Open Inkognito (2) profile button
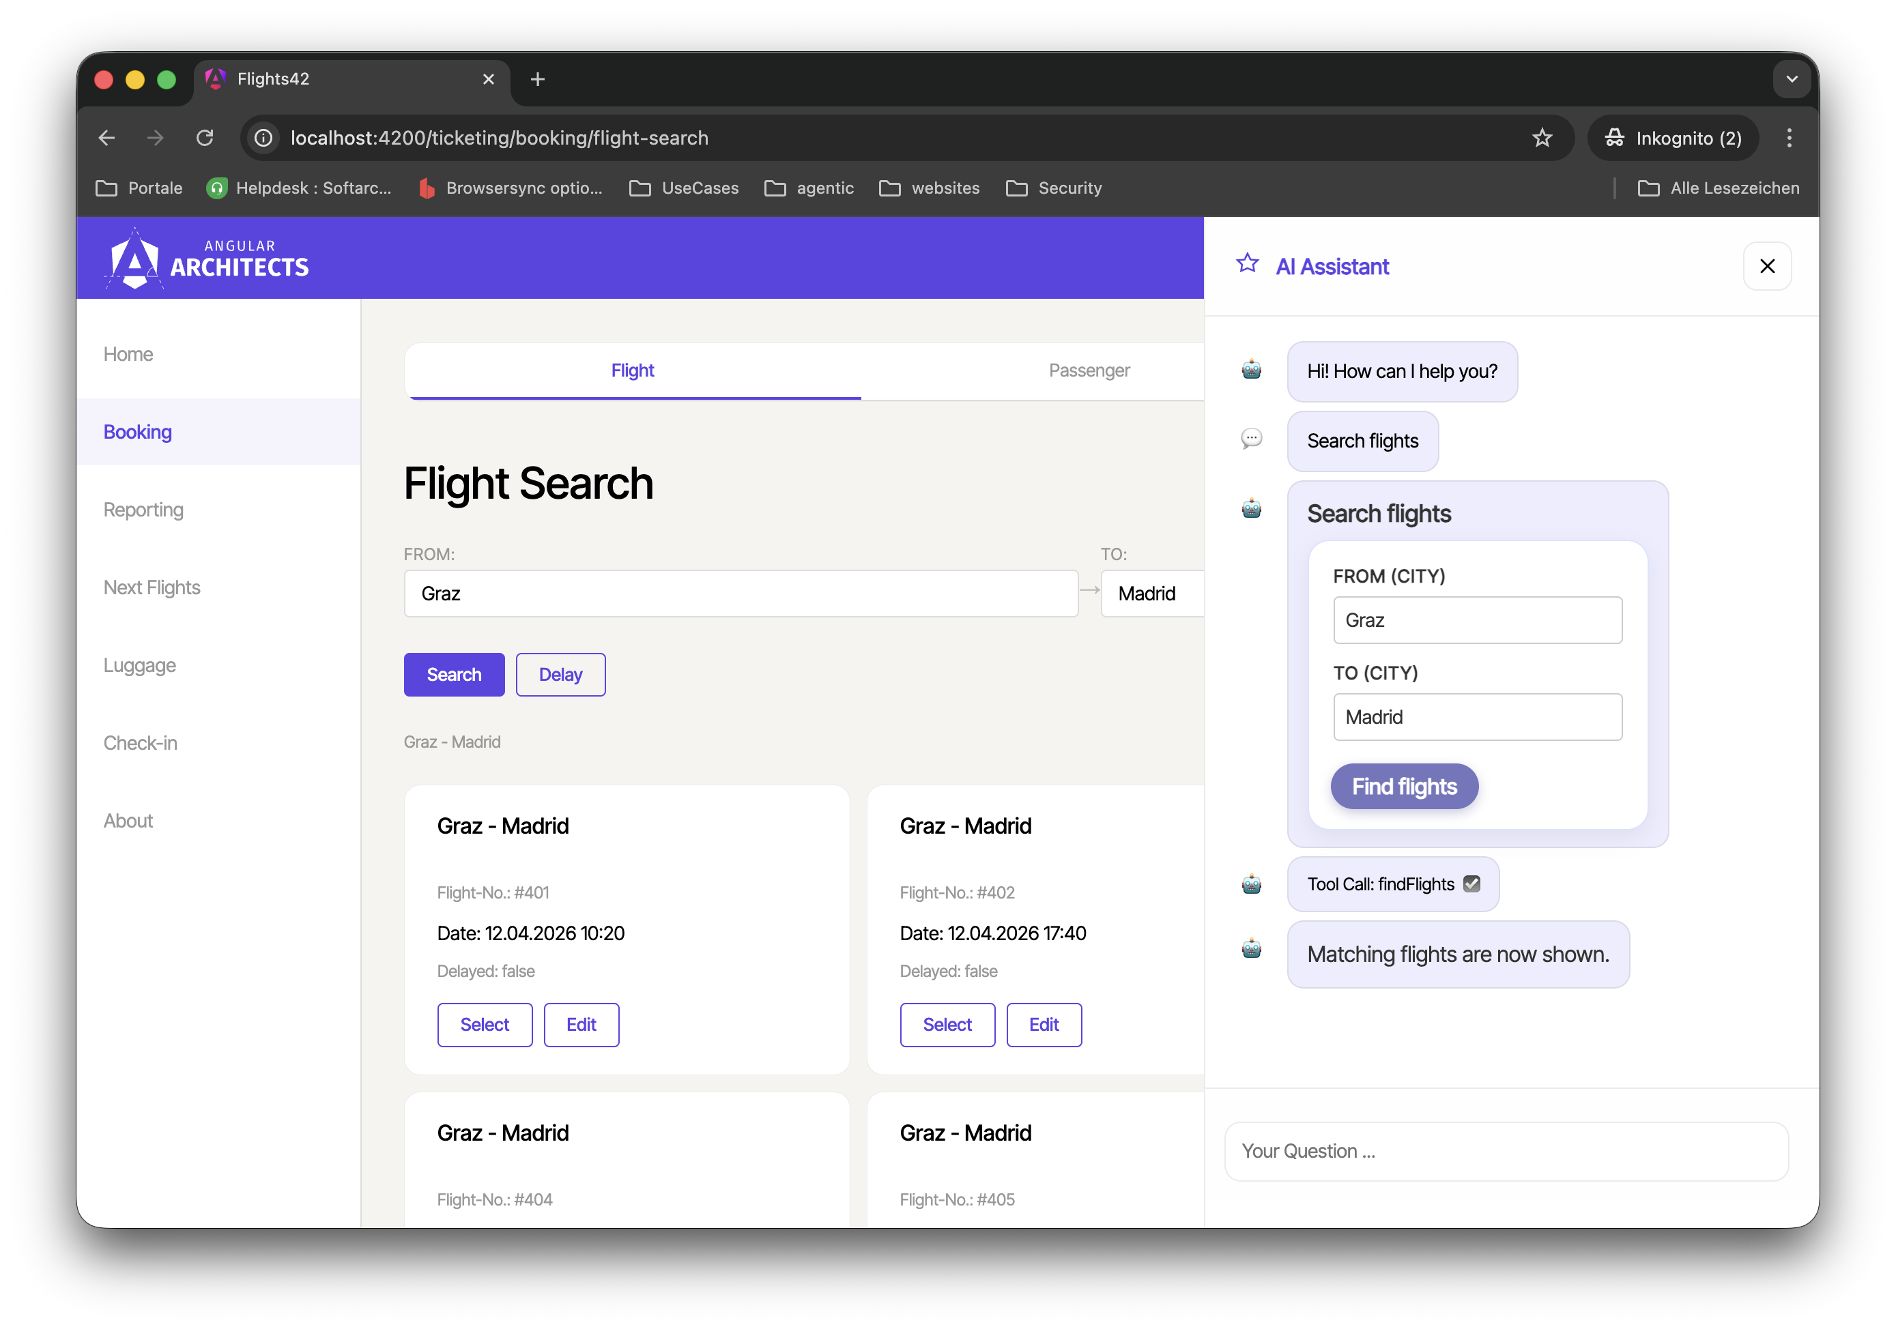The width and height of the screenshot is (1896, 1329). (x=1673, y=138)
